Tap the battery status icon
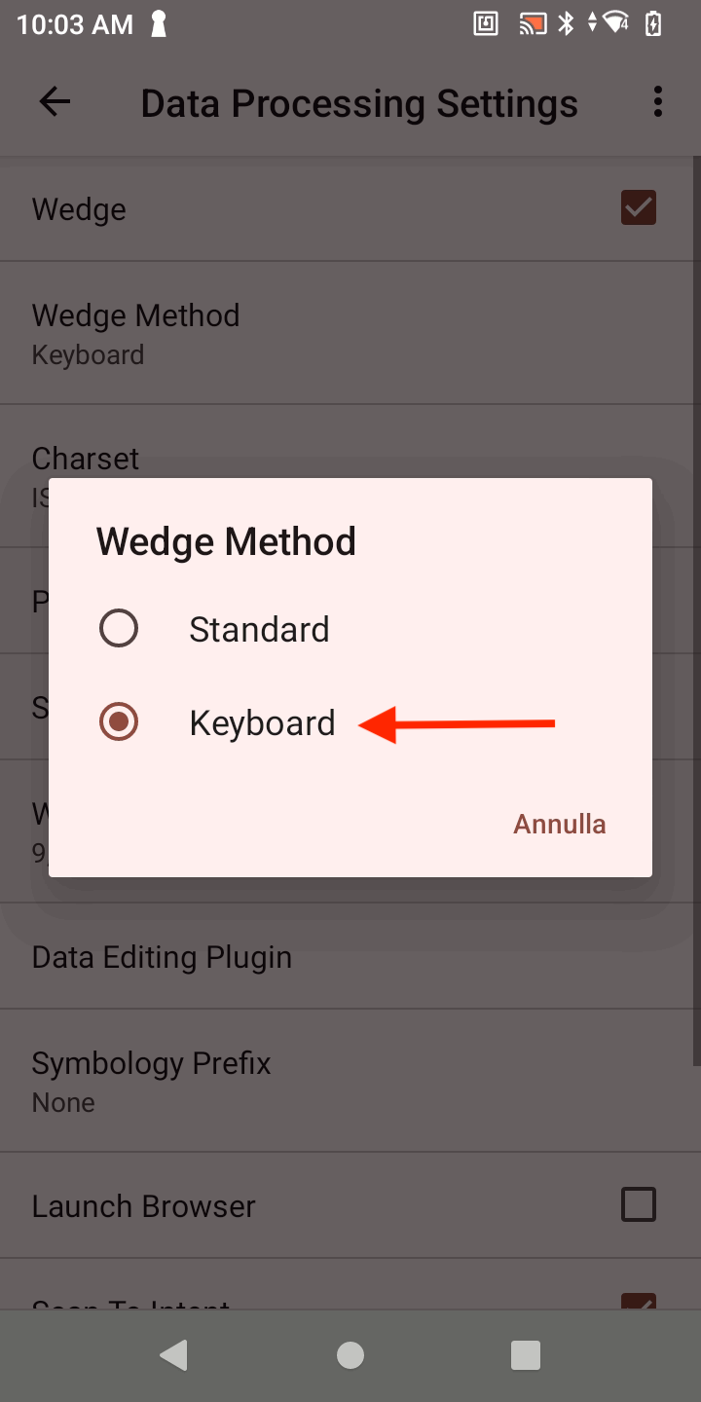Image resolution: width=701 pixels, height=1402 pixels. 653,24
